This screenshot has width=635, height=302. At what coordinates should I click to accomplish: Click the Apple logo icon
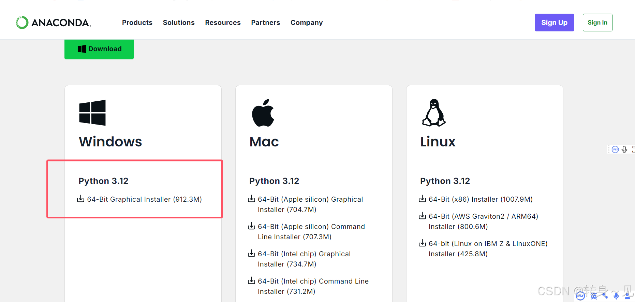[263, 113]
